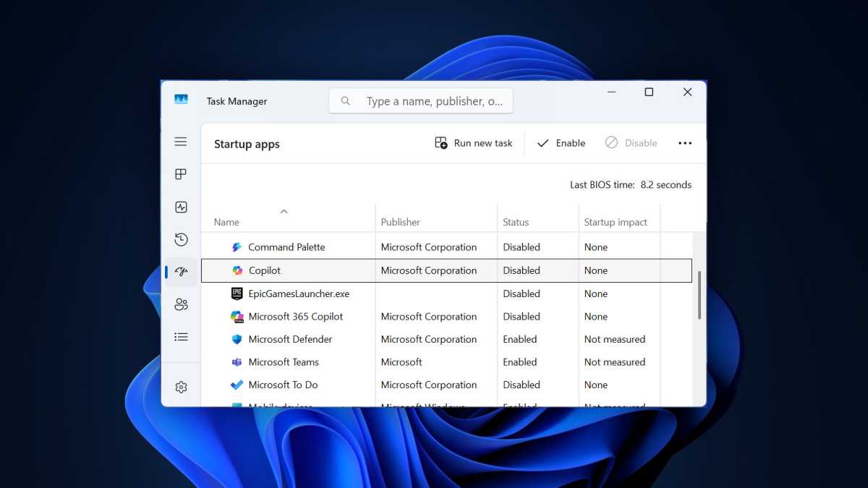This screenshot has width=868, height=488.
Task: Enable the selected startup app
Action: 561,143
